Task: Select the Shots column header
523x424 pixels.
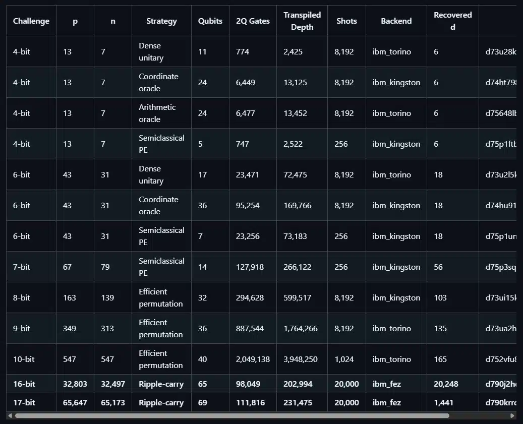Action: [x=346, y=21]
